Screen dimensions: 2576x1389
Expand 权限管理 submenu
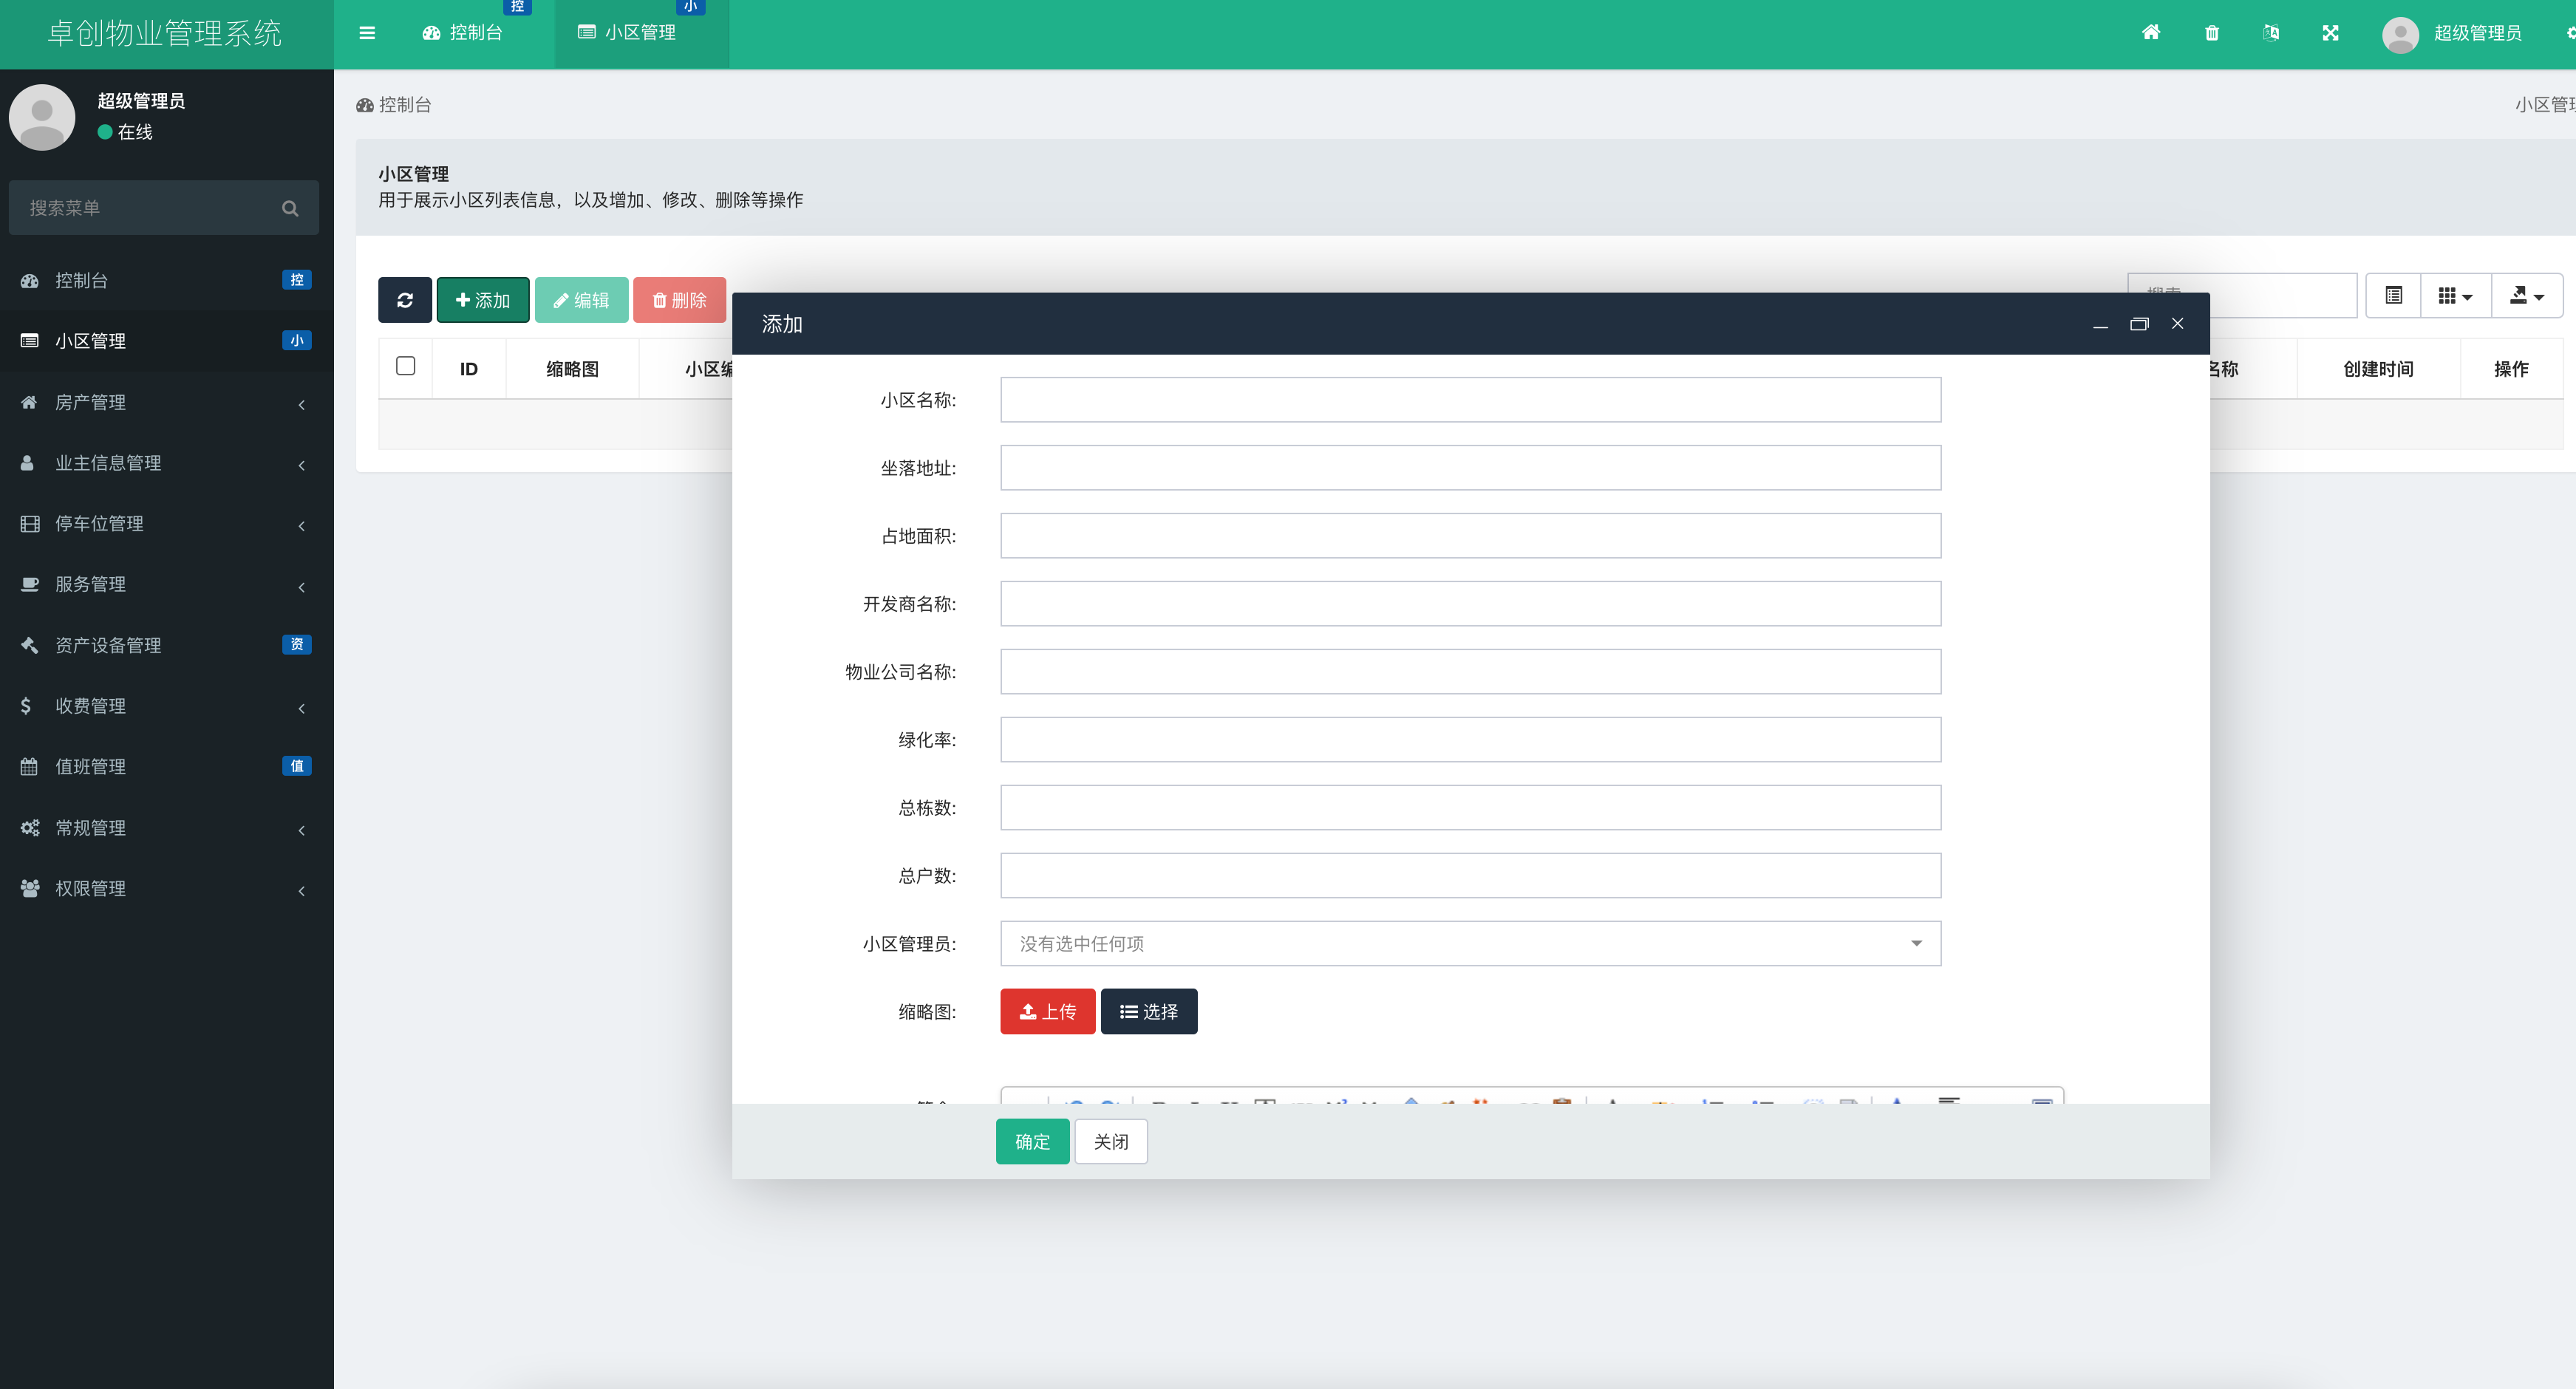pos(166,888)
